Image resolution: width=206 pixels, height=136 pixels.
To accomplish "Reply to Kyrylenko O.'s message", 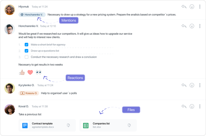I will (184, 85).
